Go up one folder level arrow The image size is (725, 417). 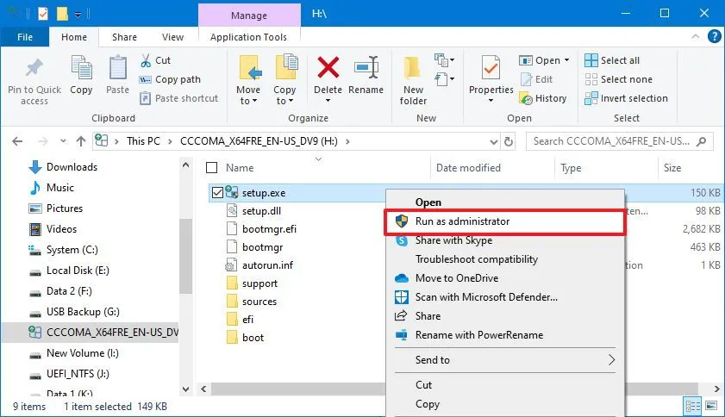coord(81,141)
